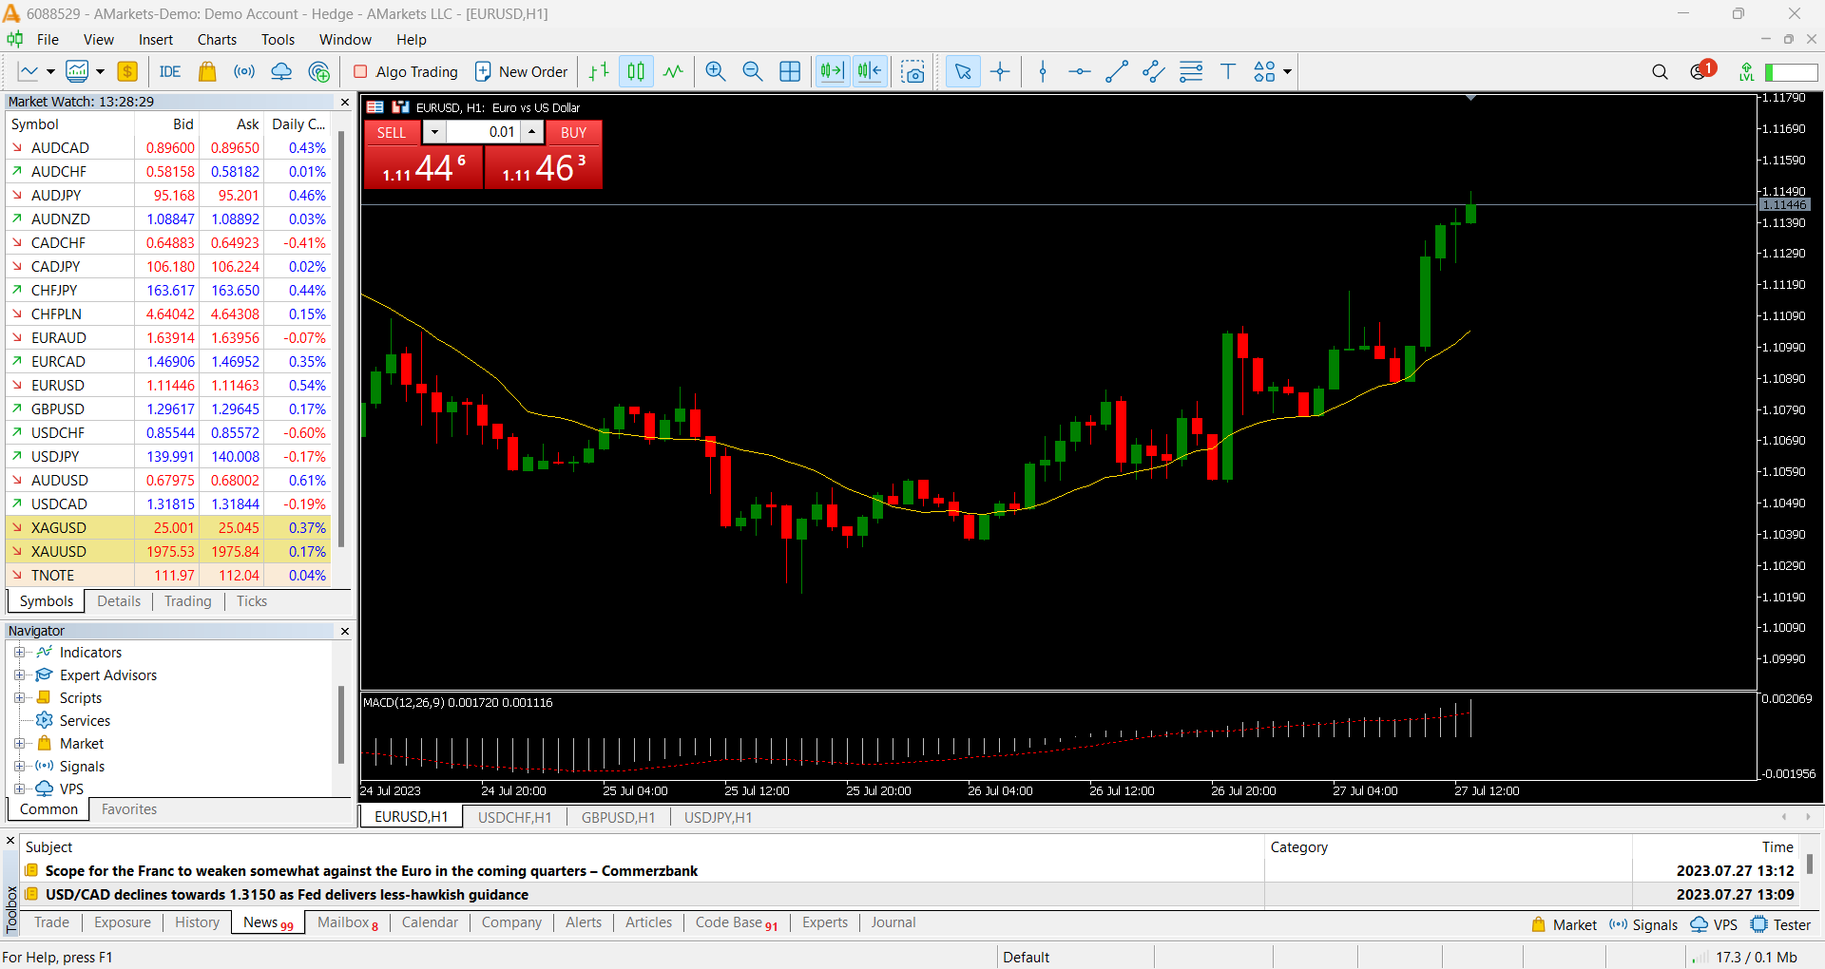Draw a horizontal line on the chart
This screenshot has width=1825, height=969.
click(1080, 71)
